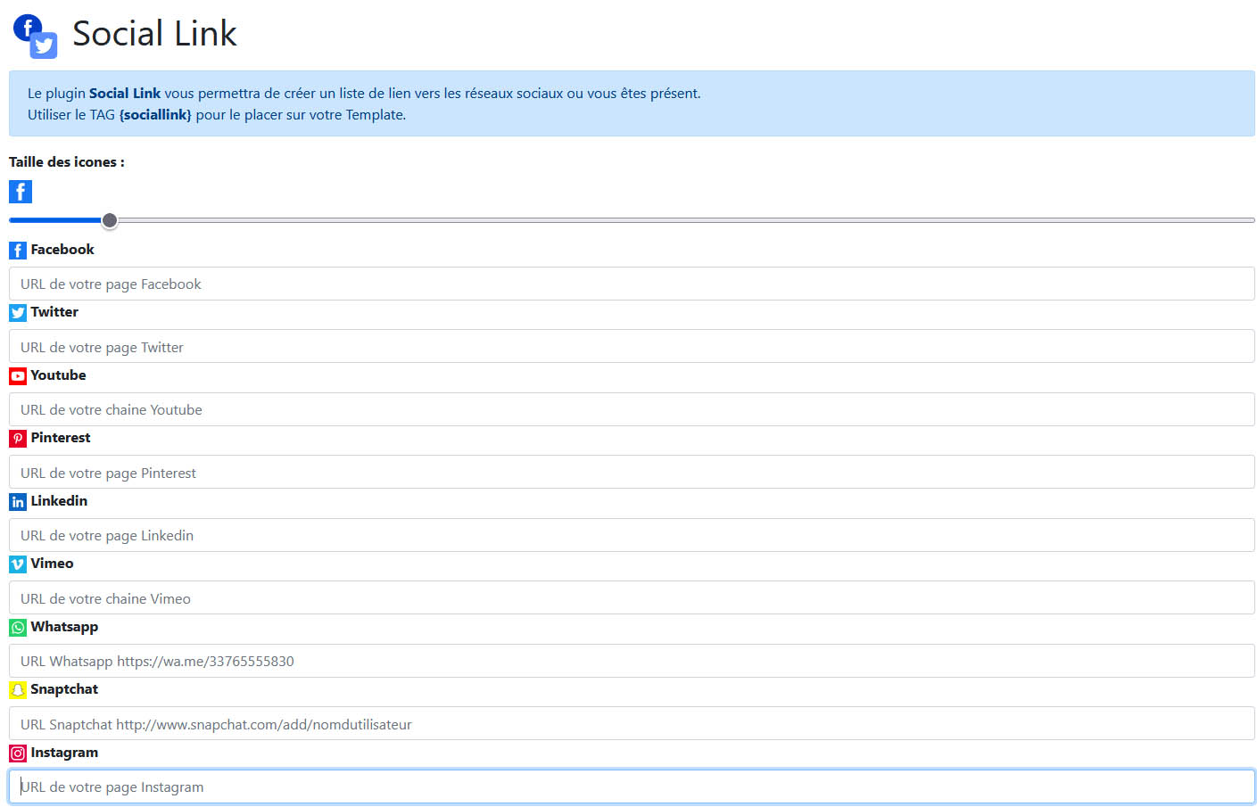The image size is (1257, 807).
Task: Click the 'Instagram' field label
Action: pos(64,753)
